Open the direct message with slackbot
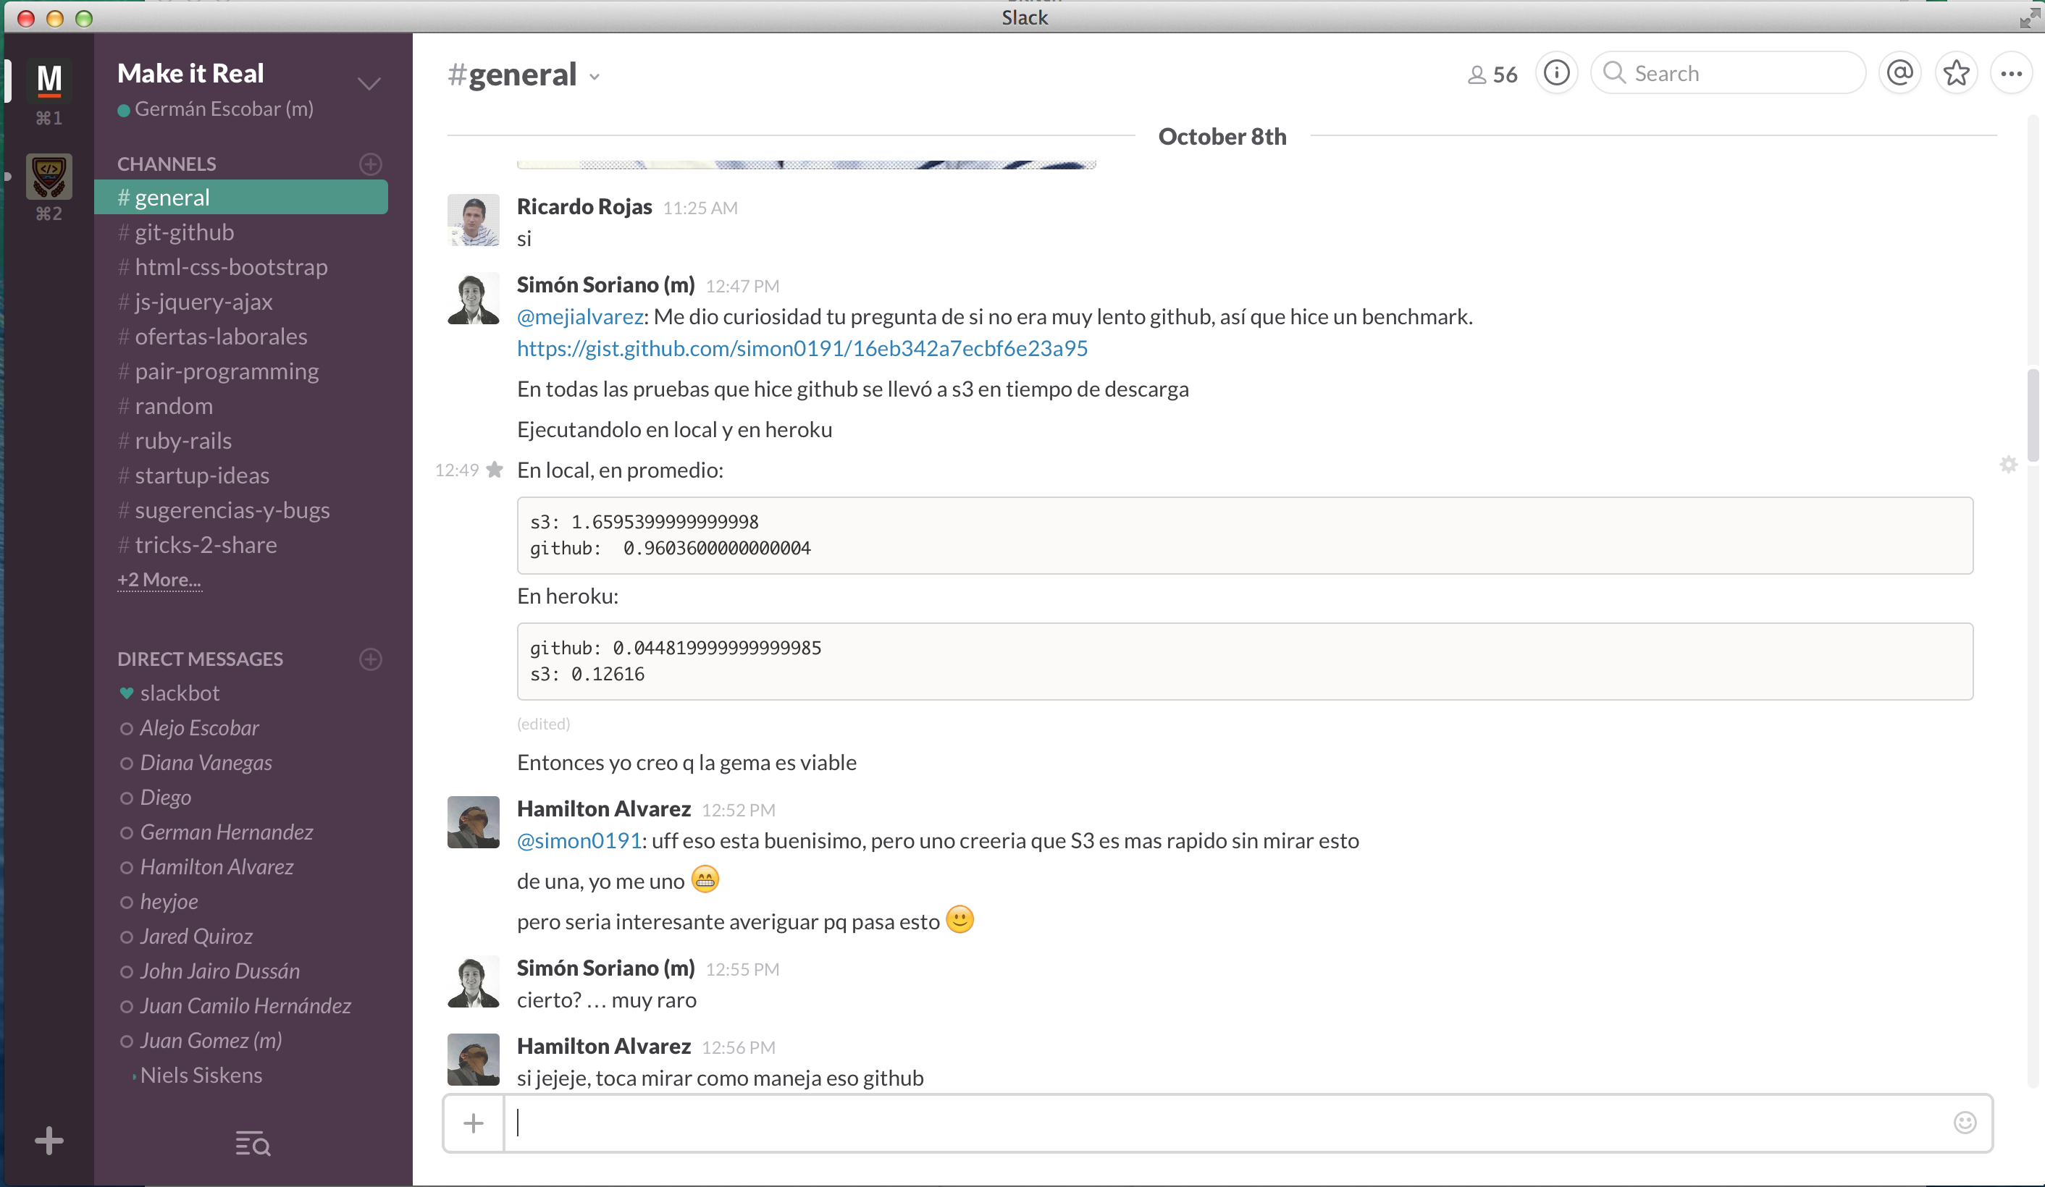Viewport: 2045px width, 1187px height. (x=180, y=693)
